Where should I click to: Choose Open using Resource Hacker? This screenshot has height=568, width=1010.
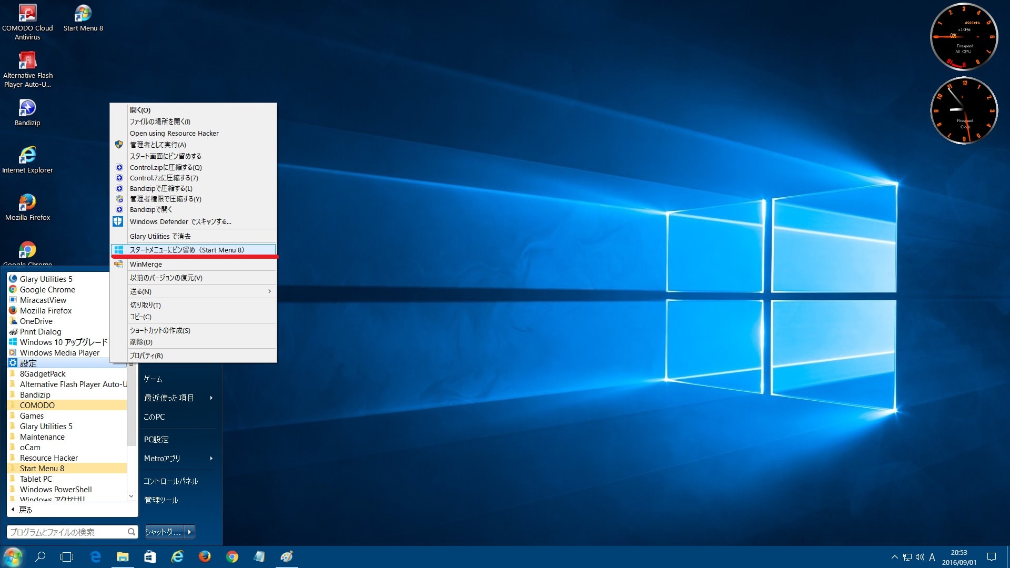point(194,133)
